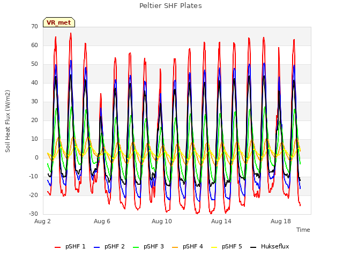Select the pSHF 4 legend label

click(x=193, y=246)
